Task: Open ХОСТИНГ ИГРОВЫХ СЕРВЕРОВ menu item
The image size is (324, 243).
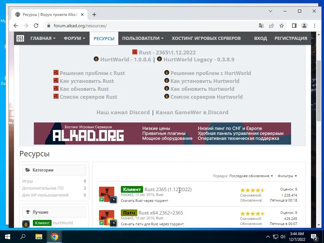Action: pos(206,38)
